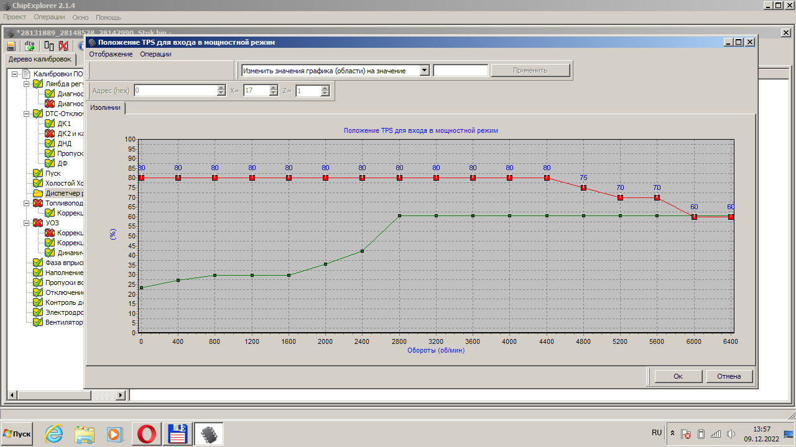
Task: Switch to the Изолинии tab
Action: point(105,108)
